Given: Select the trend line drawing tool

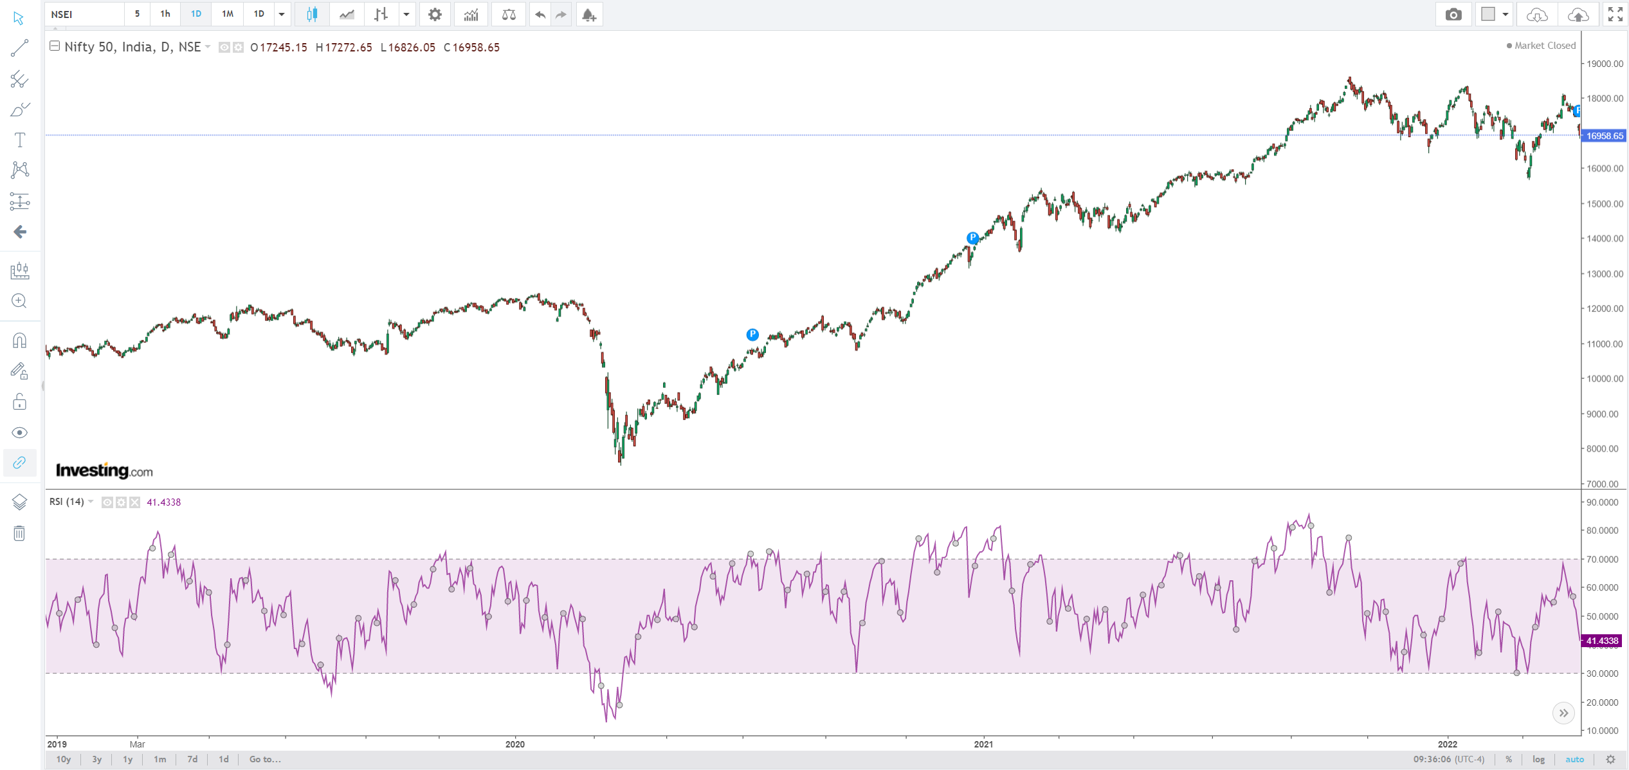Looking at the screenshot, I should click(19, 48).
